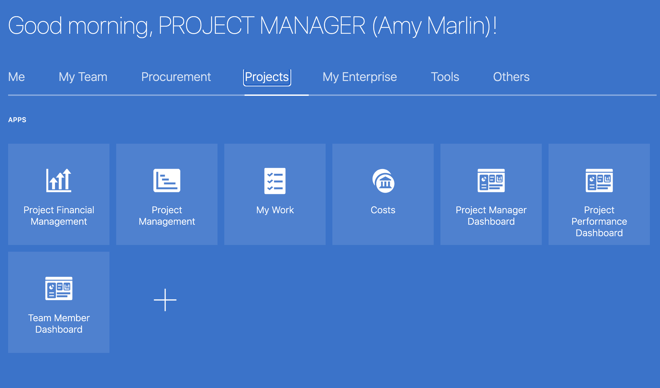Click the Project Performance Dashboard label text
The height and width of the screenshot is (388, 660).
[x=599, y=221]
